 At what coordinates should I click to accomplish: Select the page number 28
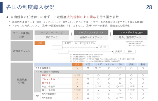pos(149,7)
